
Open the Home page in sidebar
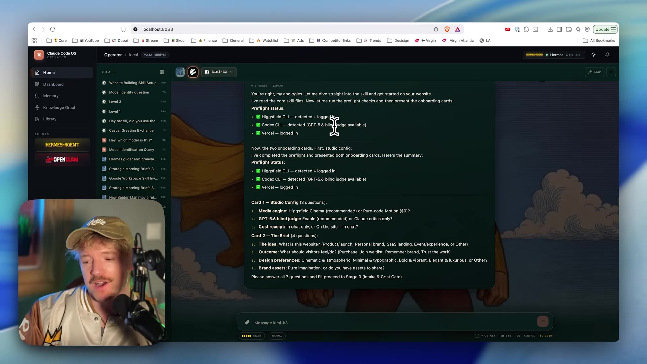[x=62, y=72]
